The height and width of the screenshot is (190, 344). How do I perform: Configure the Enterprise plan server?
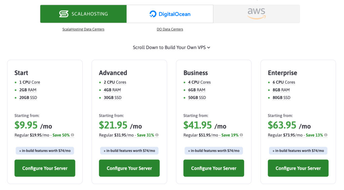click(x=298, y=168)
